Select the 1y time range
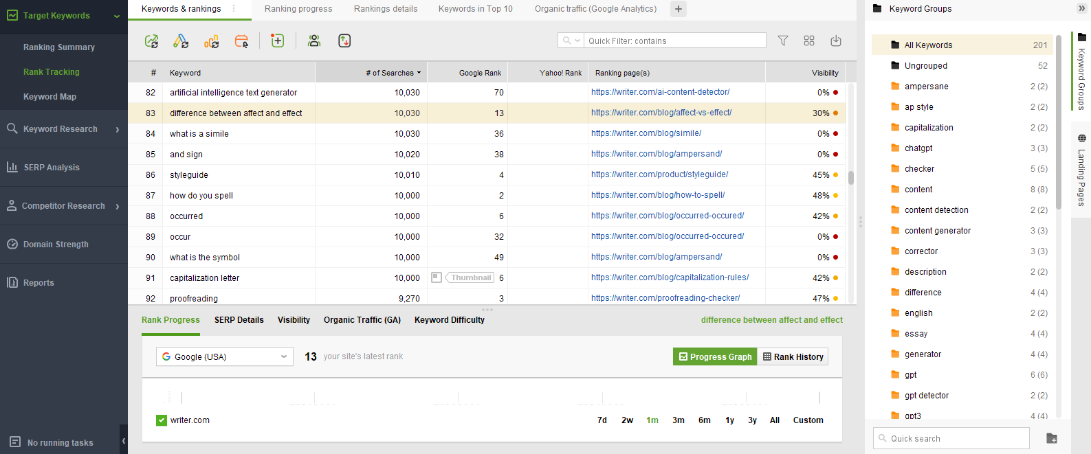 (729, 420)
